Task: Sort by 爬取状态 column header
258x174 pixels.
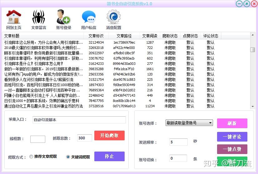Action: point(170,36)
